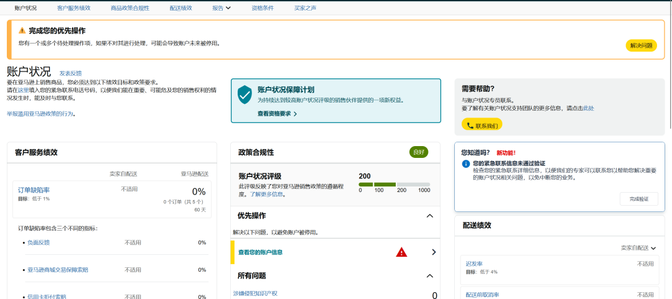Open the 负面反馈 metric link
This screenshot has height=299, width=672.
tap(39, 242)
